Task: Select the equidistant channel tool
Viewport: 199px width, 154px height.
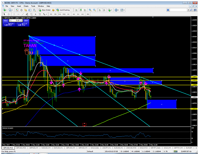Action: [27, 14]
